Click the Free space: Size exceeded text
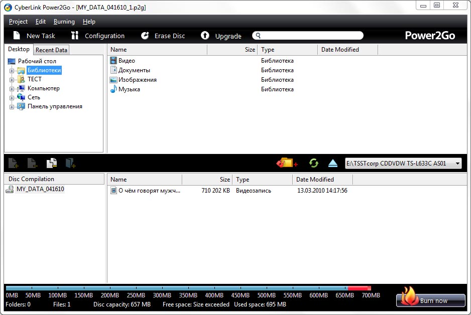This screenshot has height=315, width=471. (196, 304)
